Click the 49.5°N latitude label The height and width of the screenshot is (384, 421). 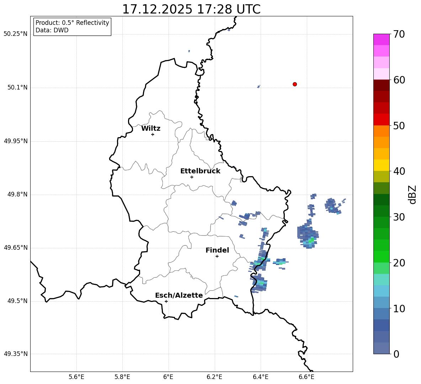click(x=17, y=301)
